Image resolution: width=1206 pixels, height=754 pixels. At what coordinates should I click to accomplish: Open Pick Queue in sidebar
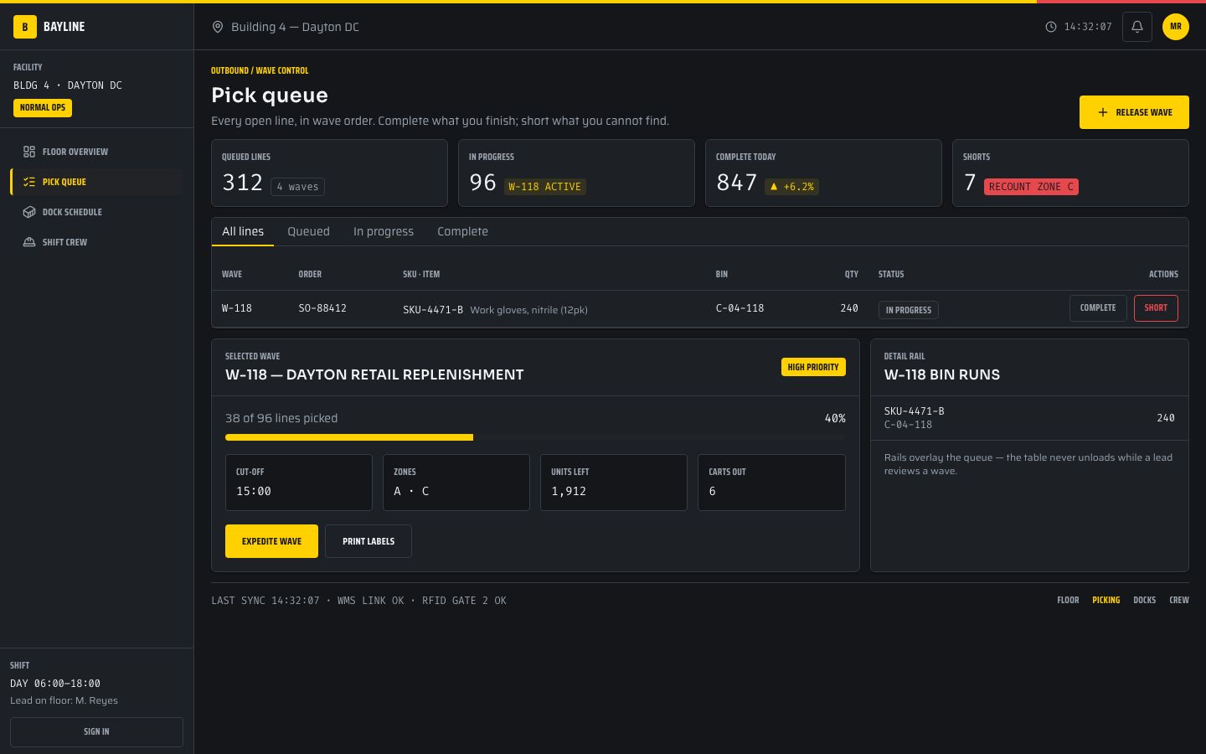[x=97, y=182]
